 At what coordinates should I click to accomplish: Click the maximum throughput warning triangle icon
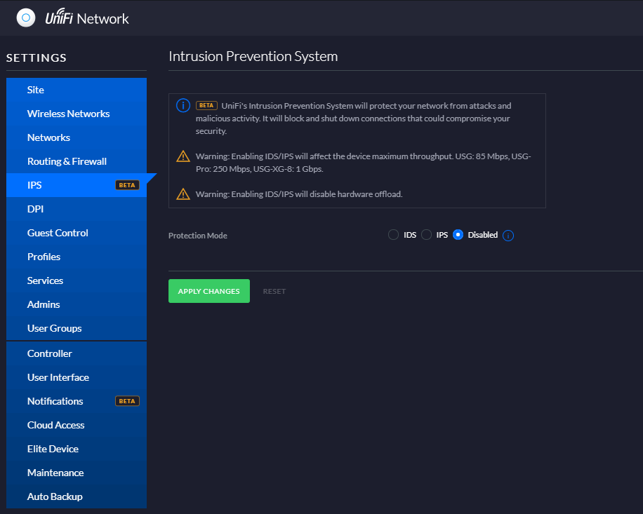pyautogui.click(x=183, y=156)
